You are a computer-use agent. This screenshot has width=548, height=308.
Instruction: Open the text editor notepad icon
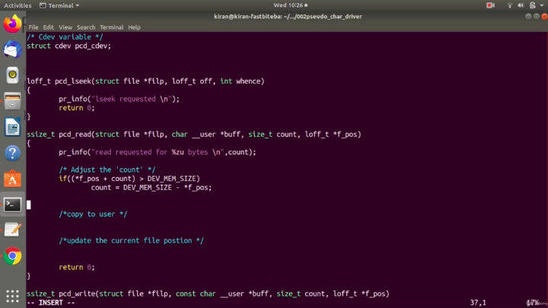tap(12, 230)
